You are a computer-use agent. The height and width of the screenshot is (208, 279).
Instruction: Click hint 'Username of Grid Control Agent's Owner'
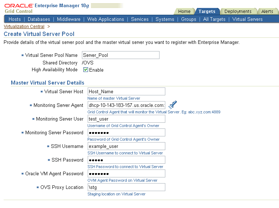[x=123, y=126]
